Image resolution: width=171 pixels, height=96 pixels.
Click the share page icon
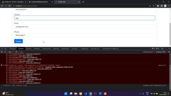tap(150, 6)
